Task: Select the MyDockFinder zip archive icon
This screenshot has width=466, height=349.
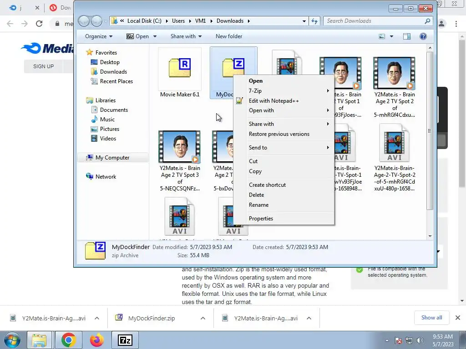Action: point(233,68)
